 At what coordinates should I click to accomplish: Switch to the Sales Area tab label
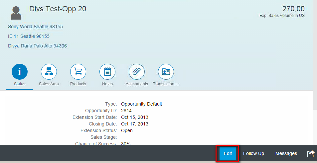[49, 84]
